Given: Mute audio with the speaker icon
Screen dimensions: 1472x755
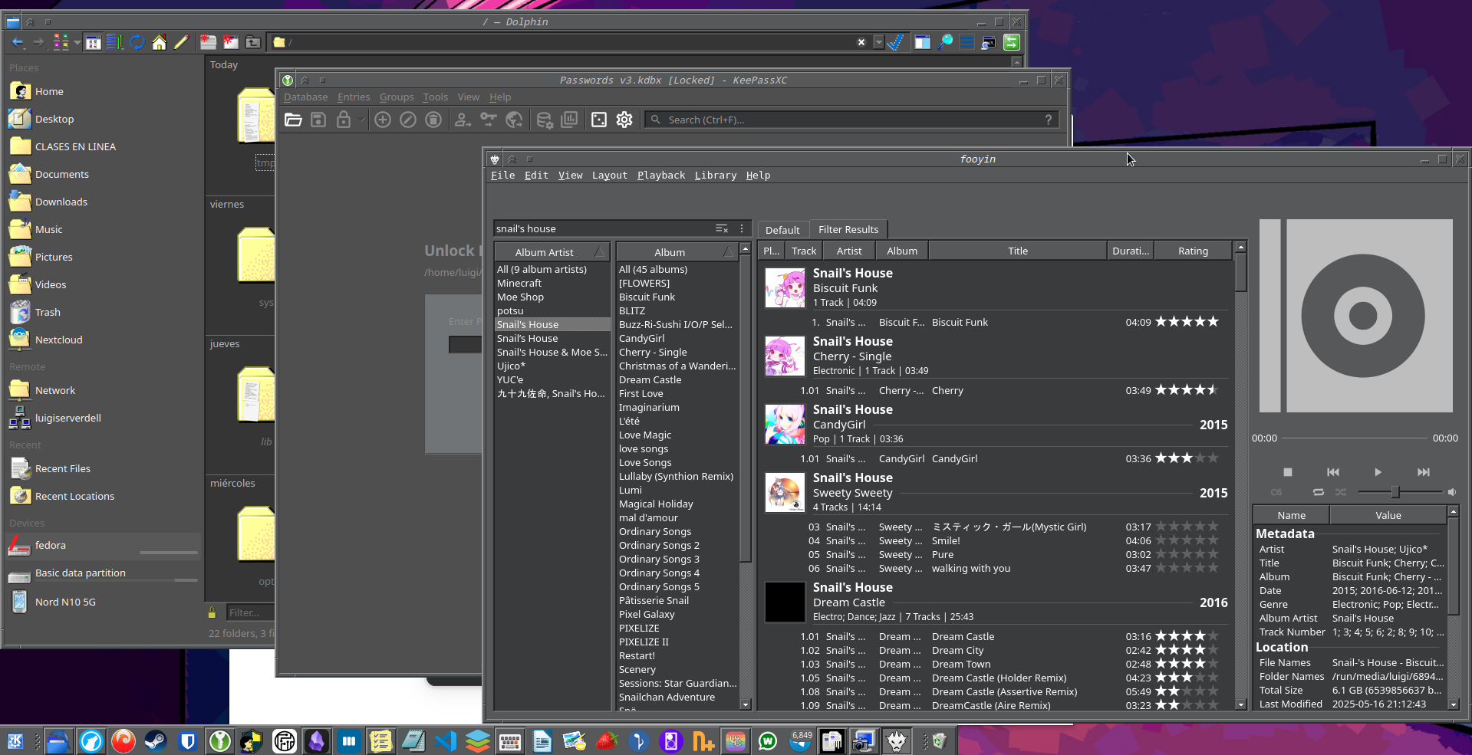Looking at the screenshot, I should click(x=1451, y=492).
